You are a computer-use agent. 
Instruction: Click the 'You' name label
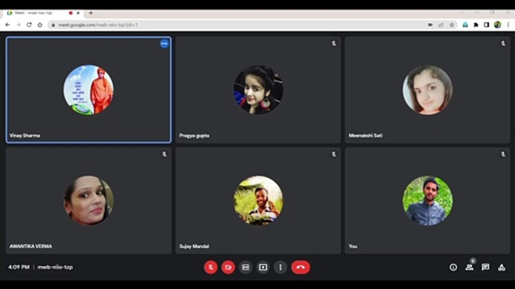coord(353,246)
